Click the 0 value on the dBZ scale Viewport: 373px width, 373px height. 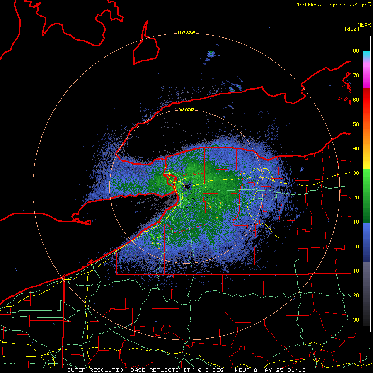point(358,247)
